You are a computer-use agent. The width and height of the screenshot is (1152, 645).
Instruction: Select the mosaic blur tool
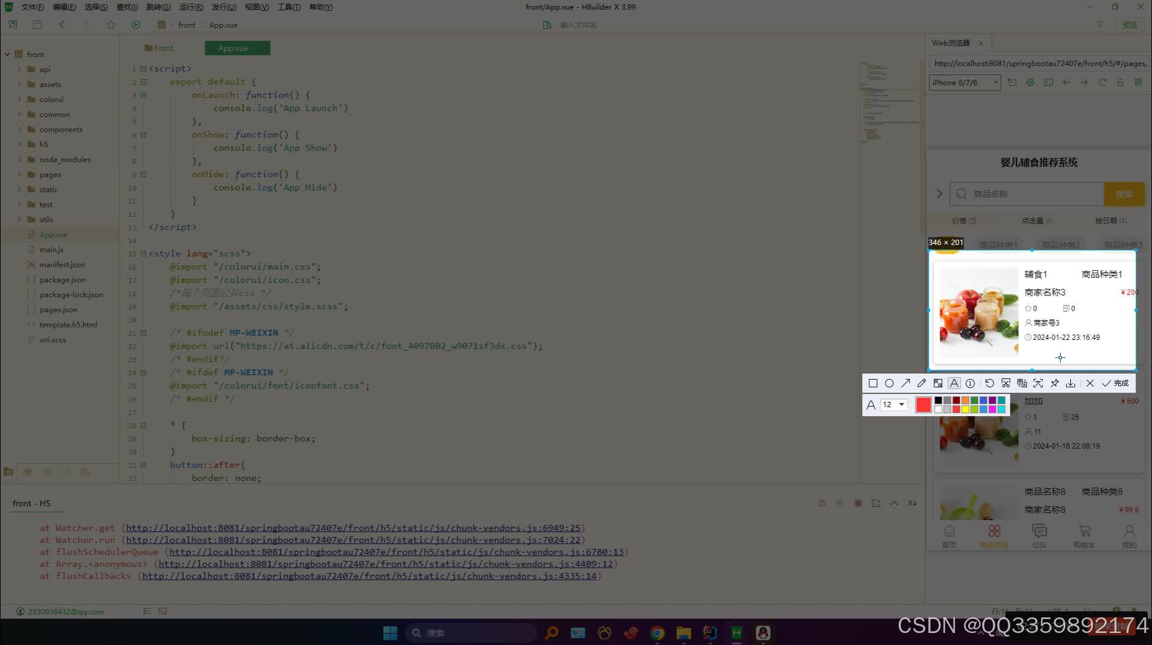pyautogui.click(x=938, y=383)
